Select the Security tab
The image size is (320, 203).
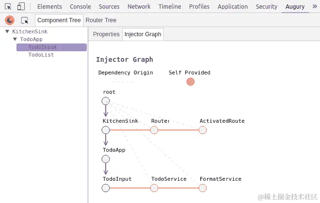(x=267, y=6)
